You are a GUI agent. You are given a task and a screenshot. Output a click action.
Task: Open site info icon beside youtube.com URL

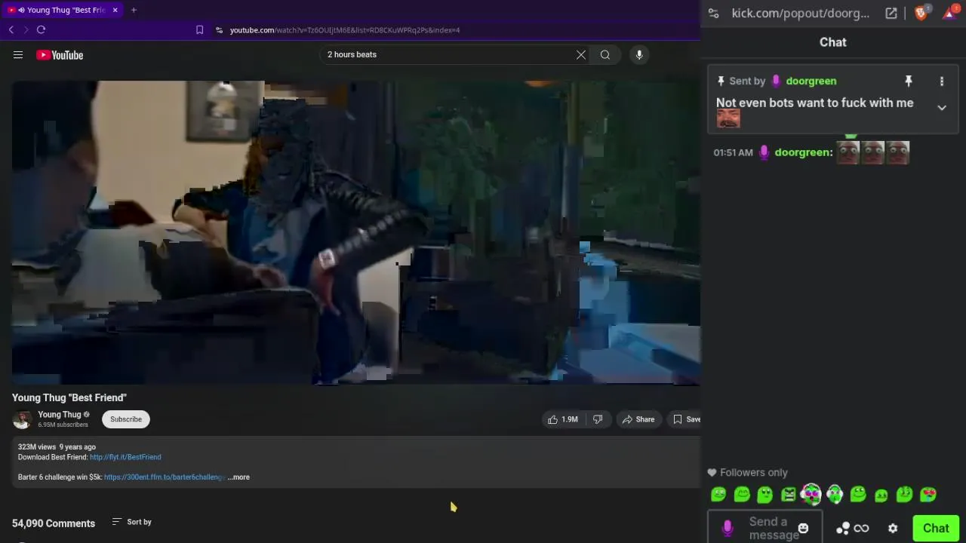pyautogui.click(x=219, y=30)
